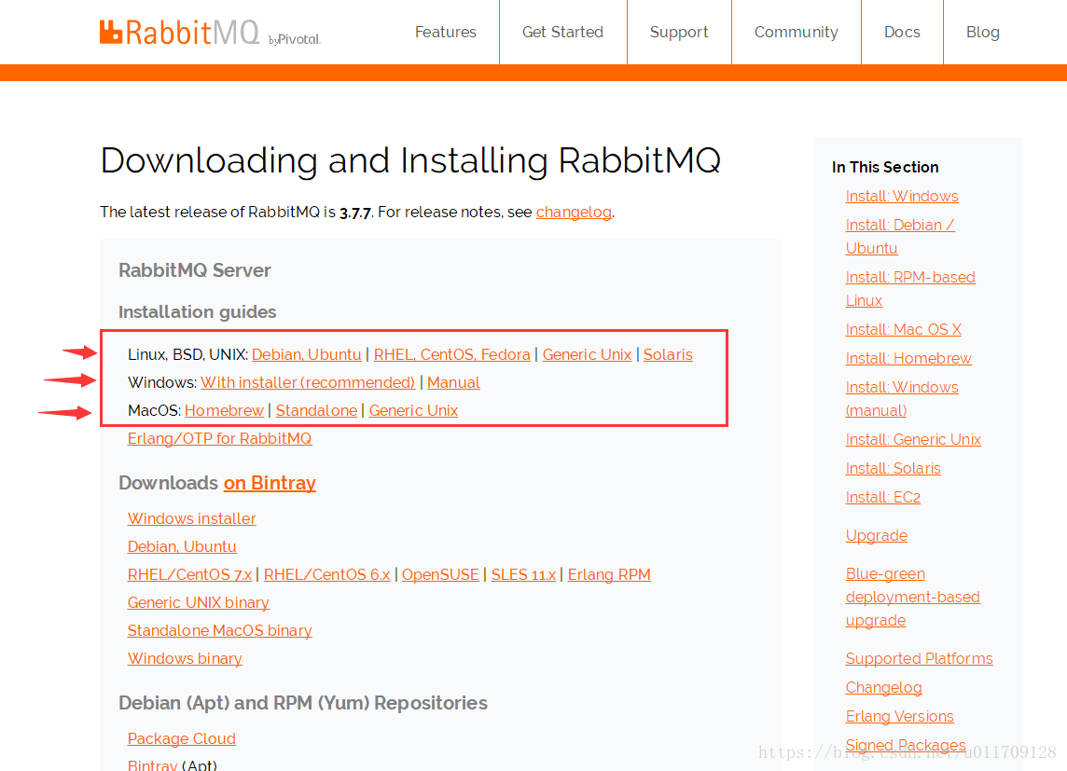Open the MacOS Homebrew link
Viewport: 1067px width, 771px height.
pyautogui.click(x=224, y=410)
